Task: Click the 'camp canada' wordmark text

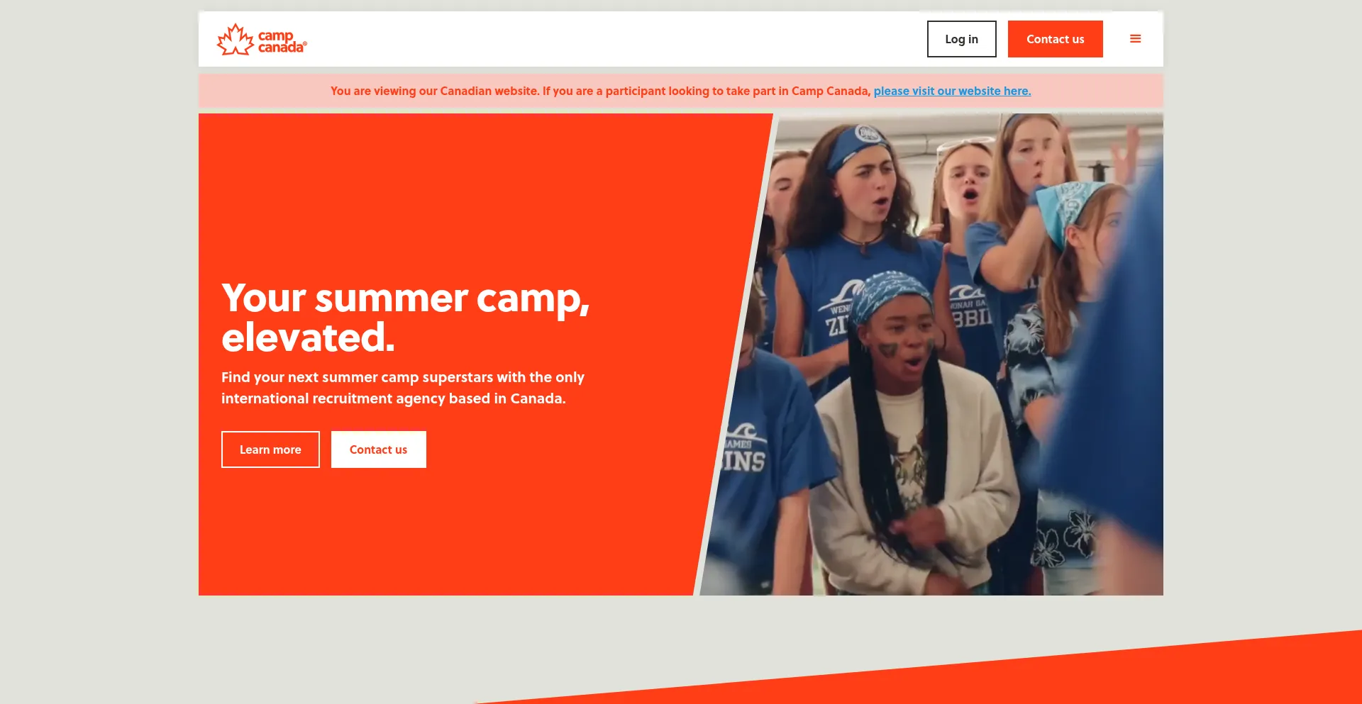Action: tap(282, 41)
